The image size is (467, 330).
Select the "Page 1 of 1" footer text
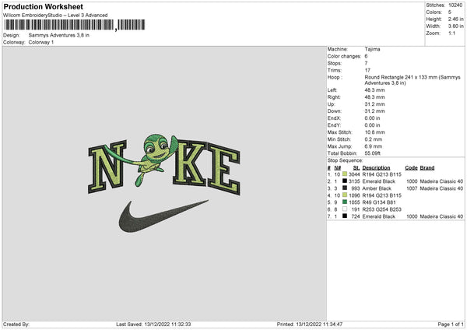(451, 324)
